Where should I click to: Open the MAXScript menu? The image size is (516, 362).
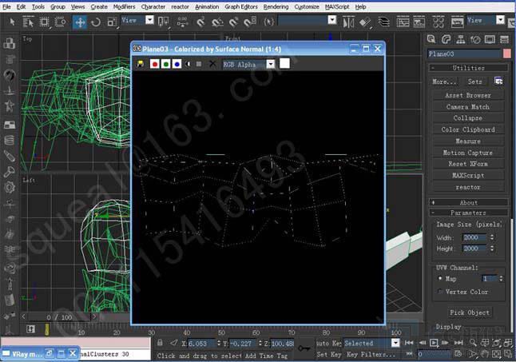(337, 6)
